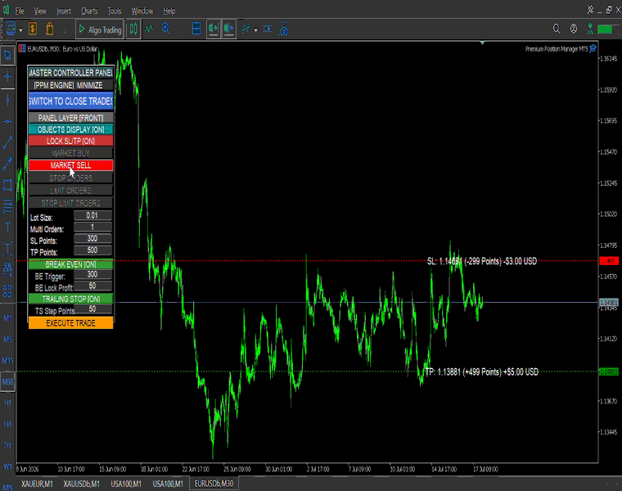Switch to the XAUUSDb,M1 chart tab
This screenshot has height=491, width=622.
[81, 484]
